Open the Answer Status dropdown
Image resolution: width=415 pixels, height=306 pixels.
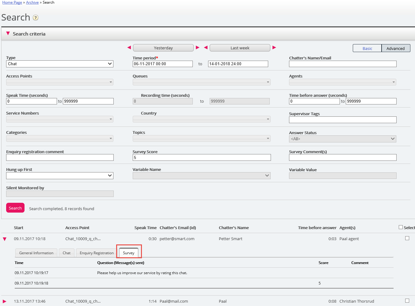342,139
